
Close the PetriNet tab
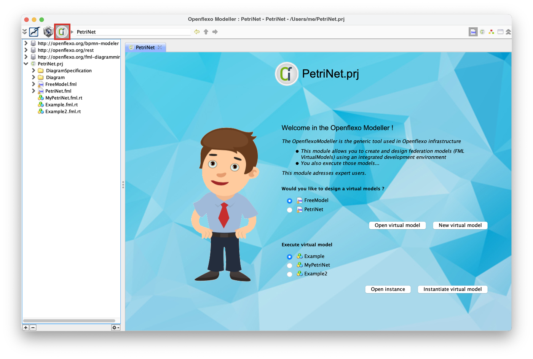coord(160,48)
